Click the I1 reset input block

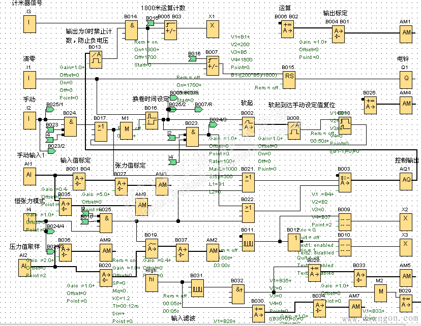coord(30,79)
